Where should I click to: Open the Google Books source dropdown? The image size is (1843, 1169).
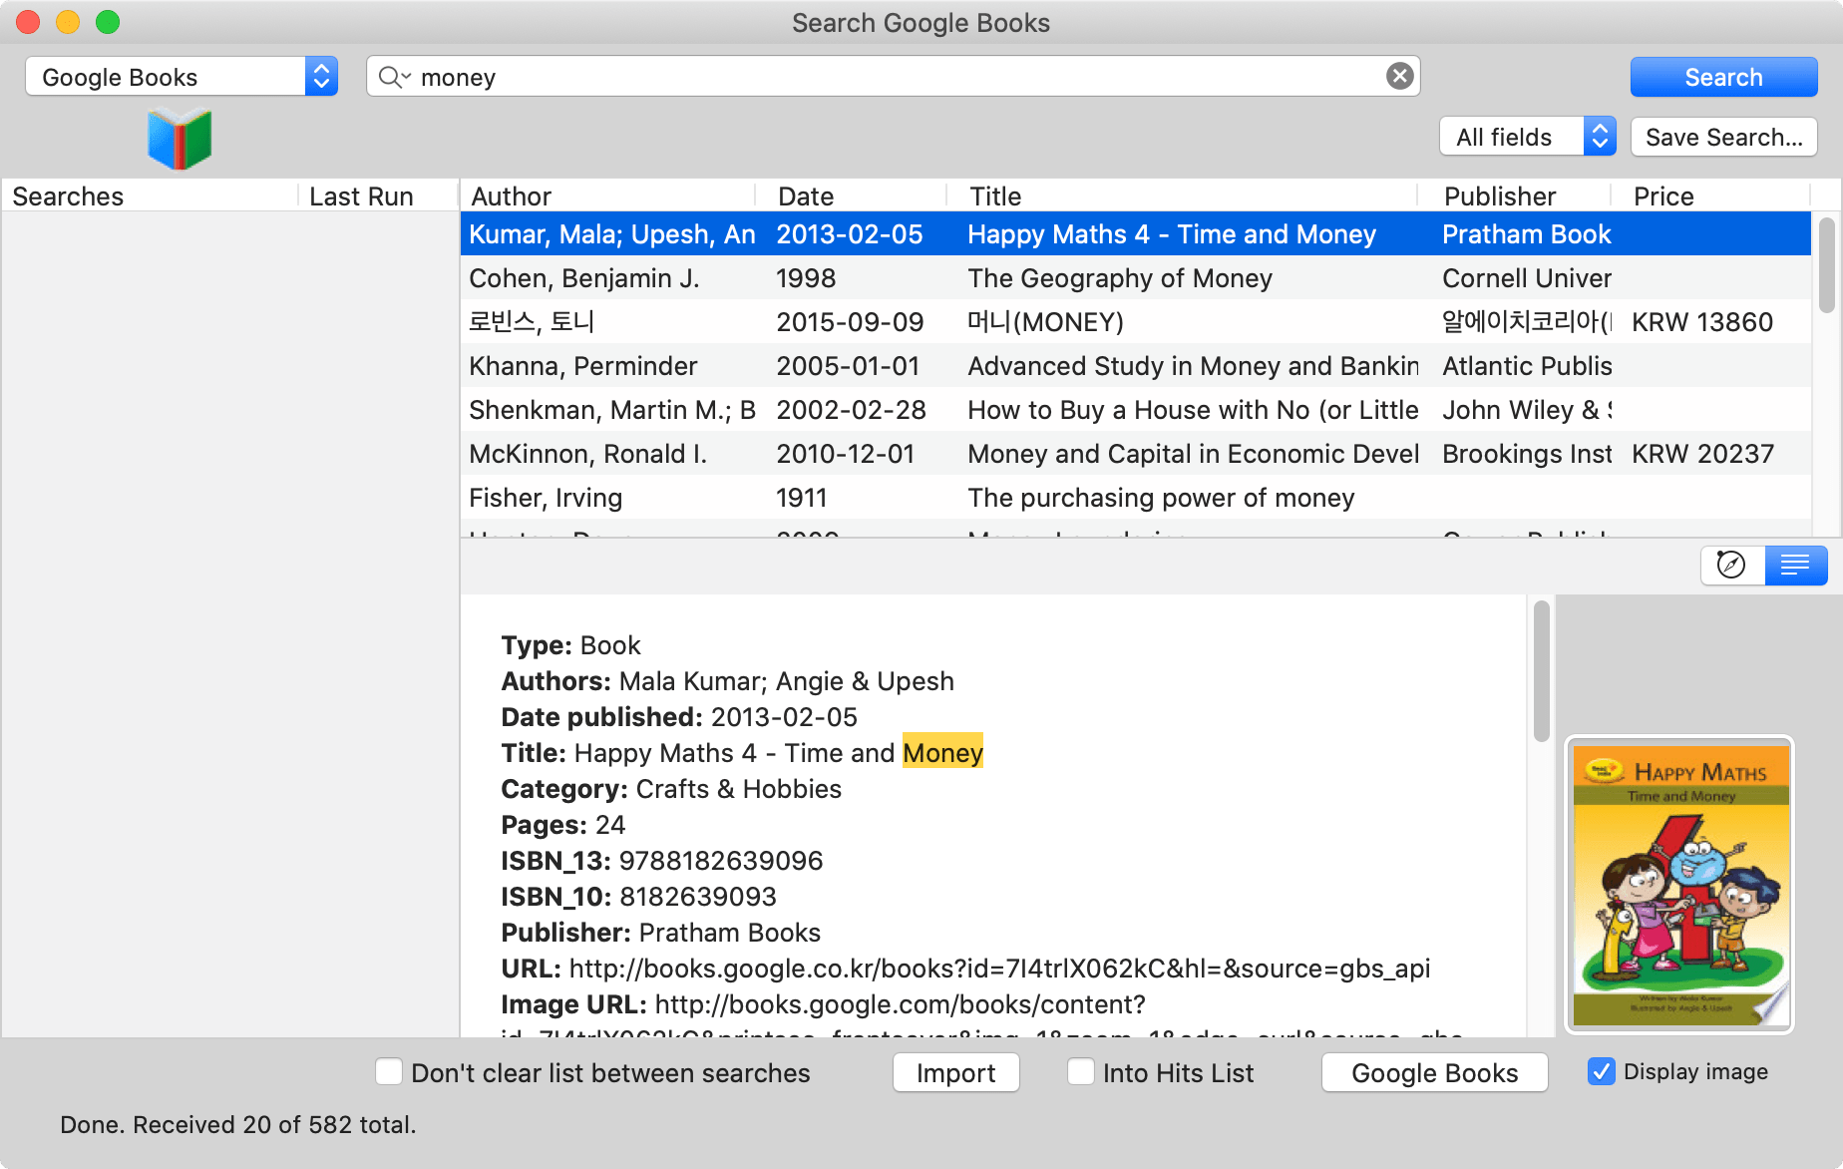[182, 77]
